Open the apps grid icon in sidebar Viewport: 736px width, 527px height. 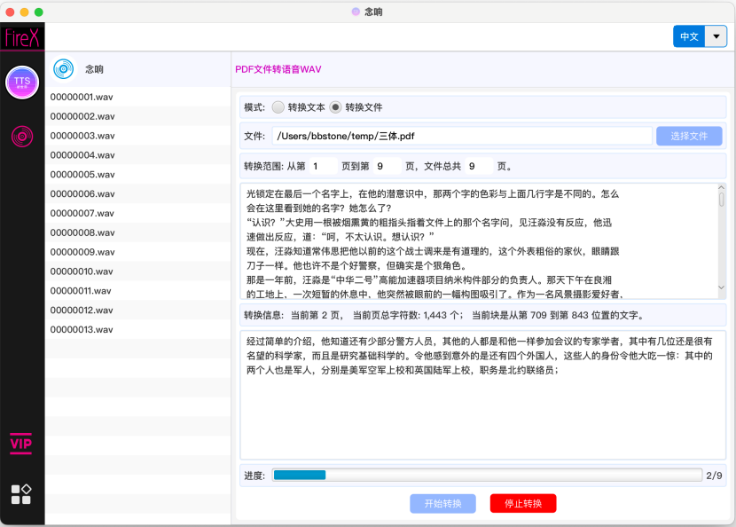pyautogui.click(x=21, y=494)
